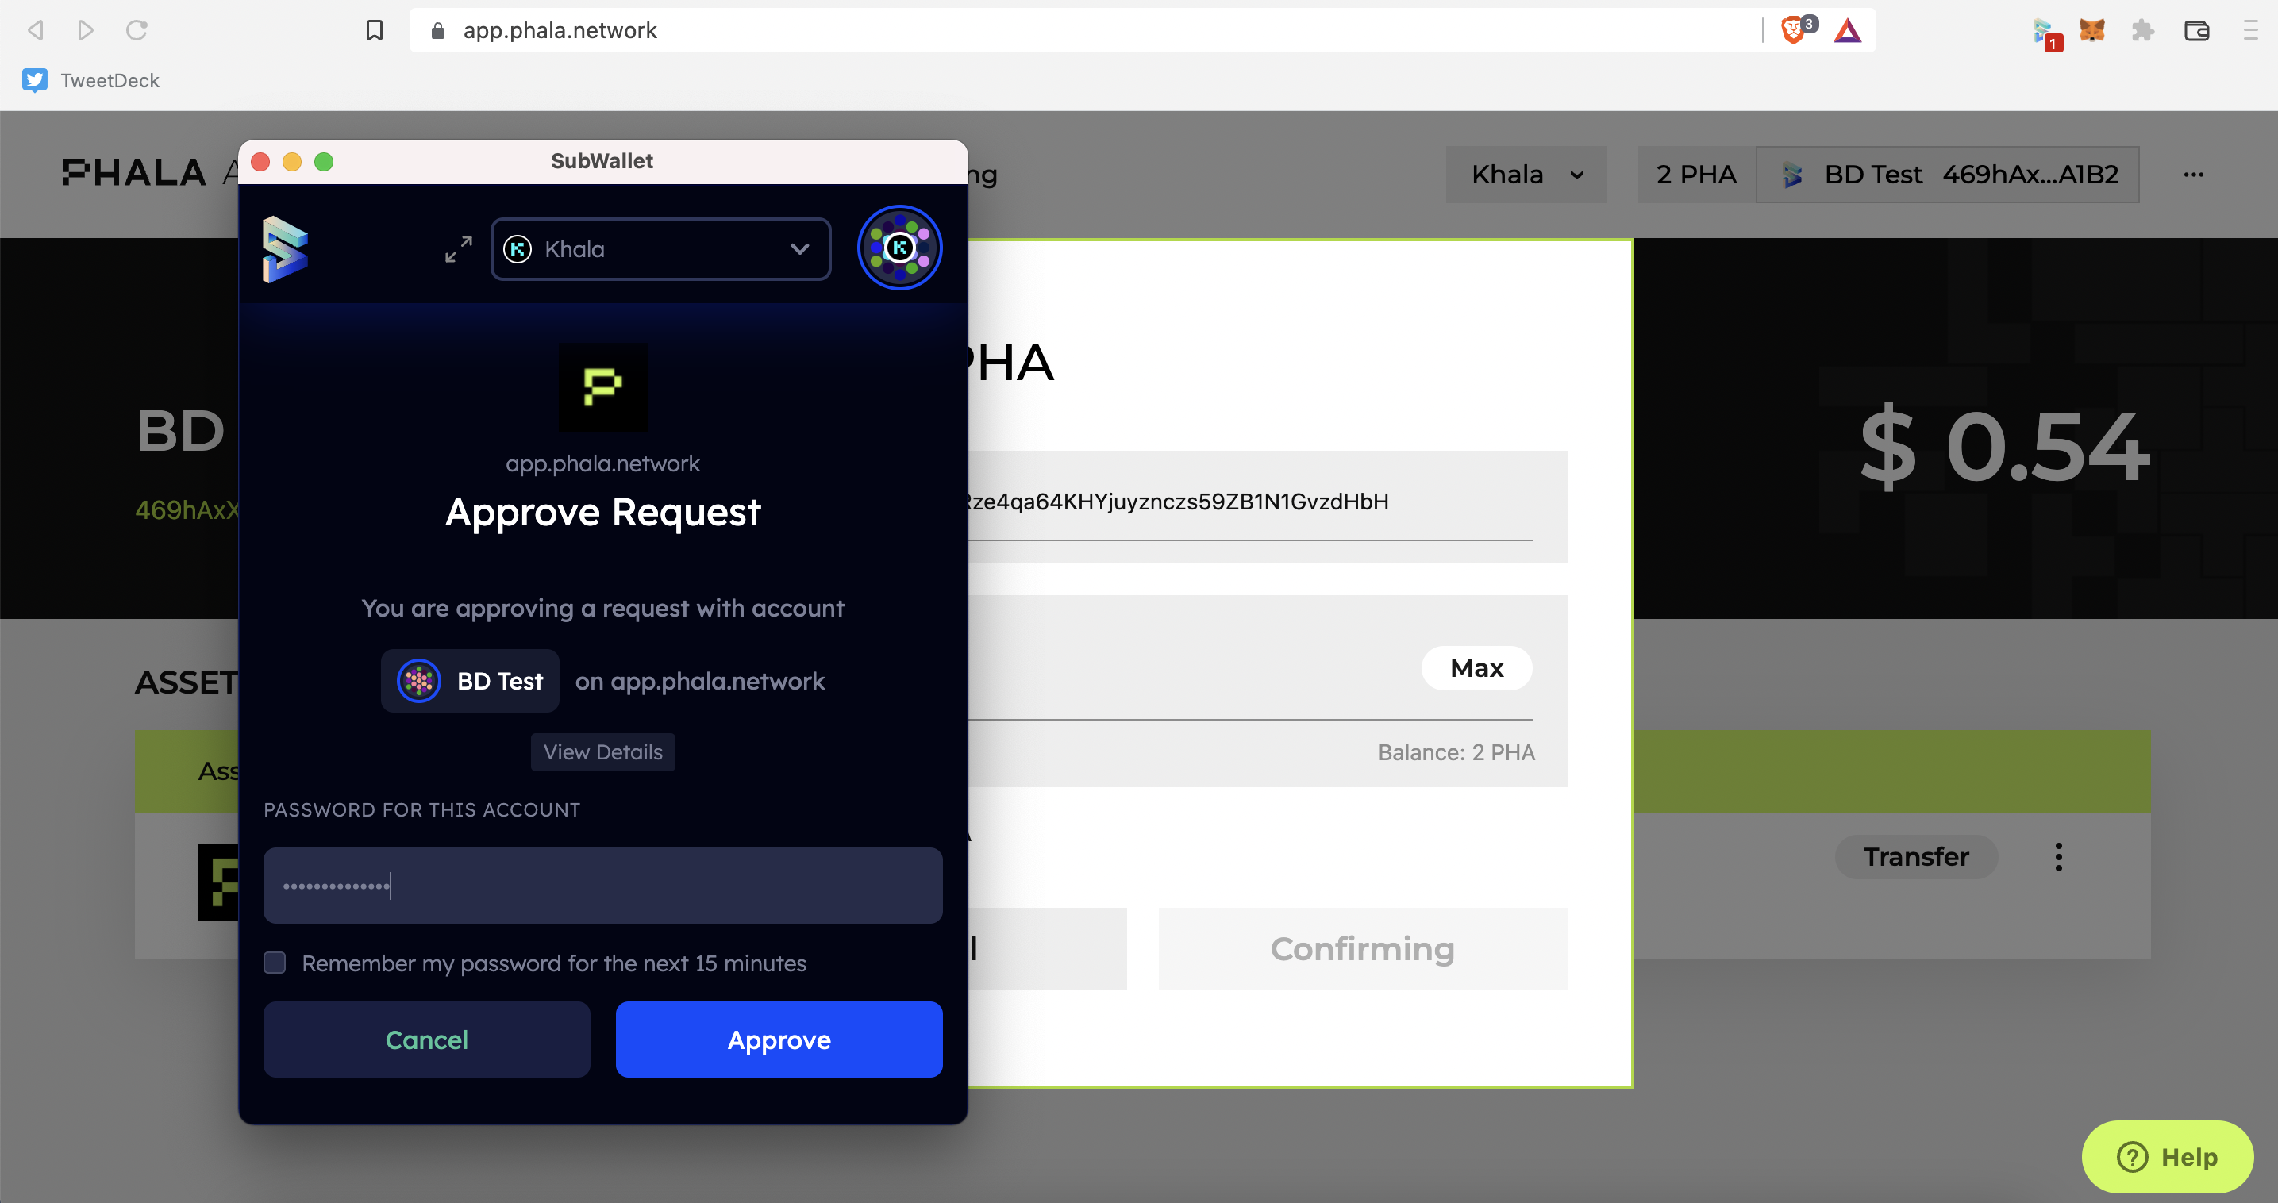
Task: Click the Phala site logo in popup
Action: tap(603, 387)
